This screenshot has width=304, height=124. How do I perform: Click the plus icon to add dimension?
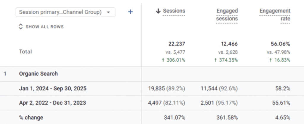click(130, 12)
